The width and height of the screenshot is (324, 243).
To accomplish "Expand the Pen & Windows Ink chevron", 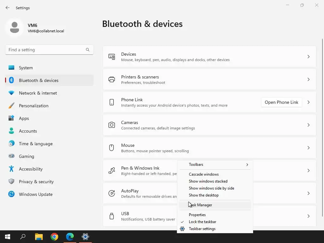I will click(308, 171).
